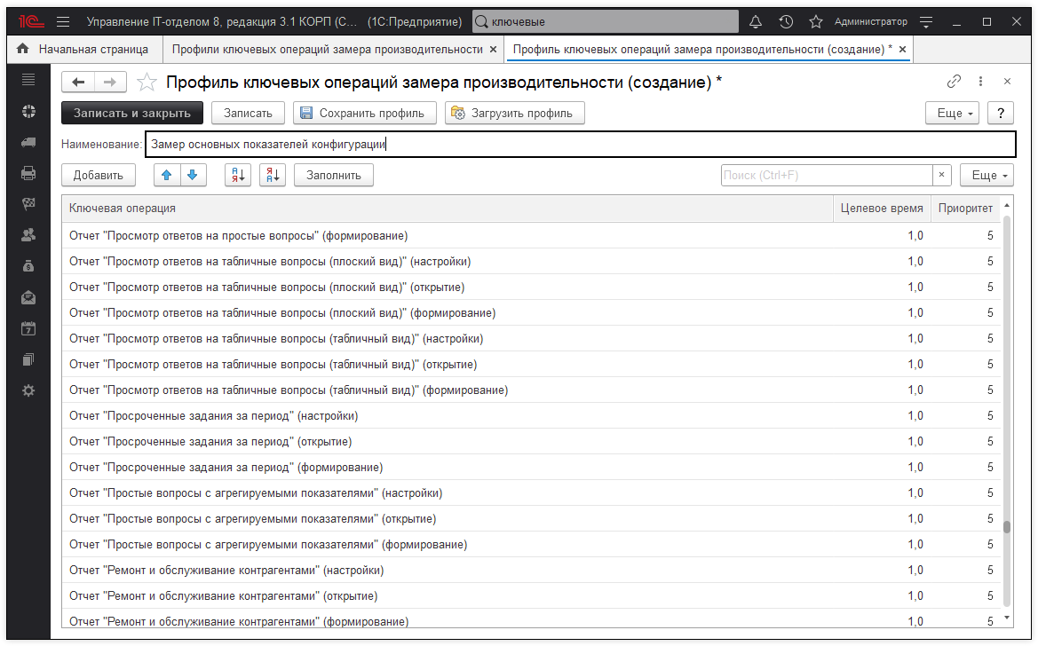Open the history clock icon

pos(786,21)
